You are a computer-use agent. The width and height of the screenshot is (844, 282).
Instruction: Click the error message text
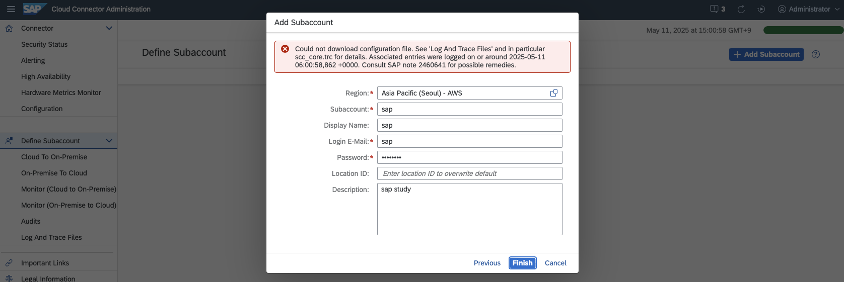(x=420, y=57)
